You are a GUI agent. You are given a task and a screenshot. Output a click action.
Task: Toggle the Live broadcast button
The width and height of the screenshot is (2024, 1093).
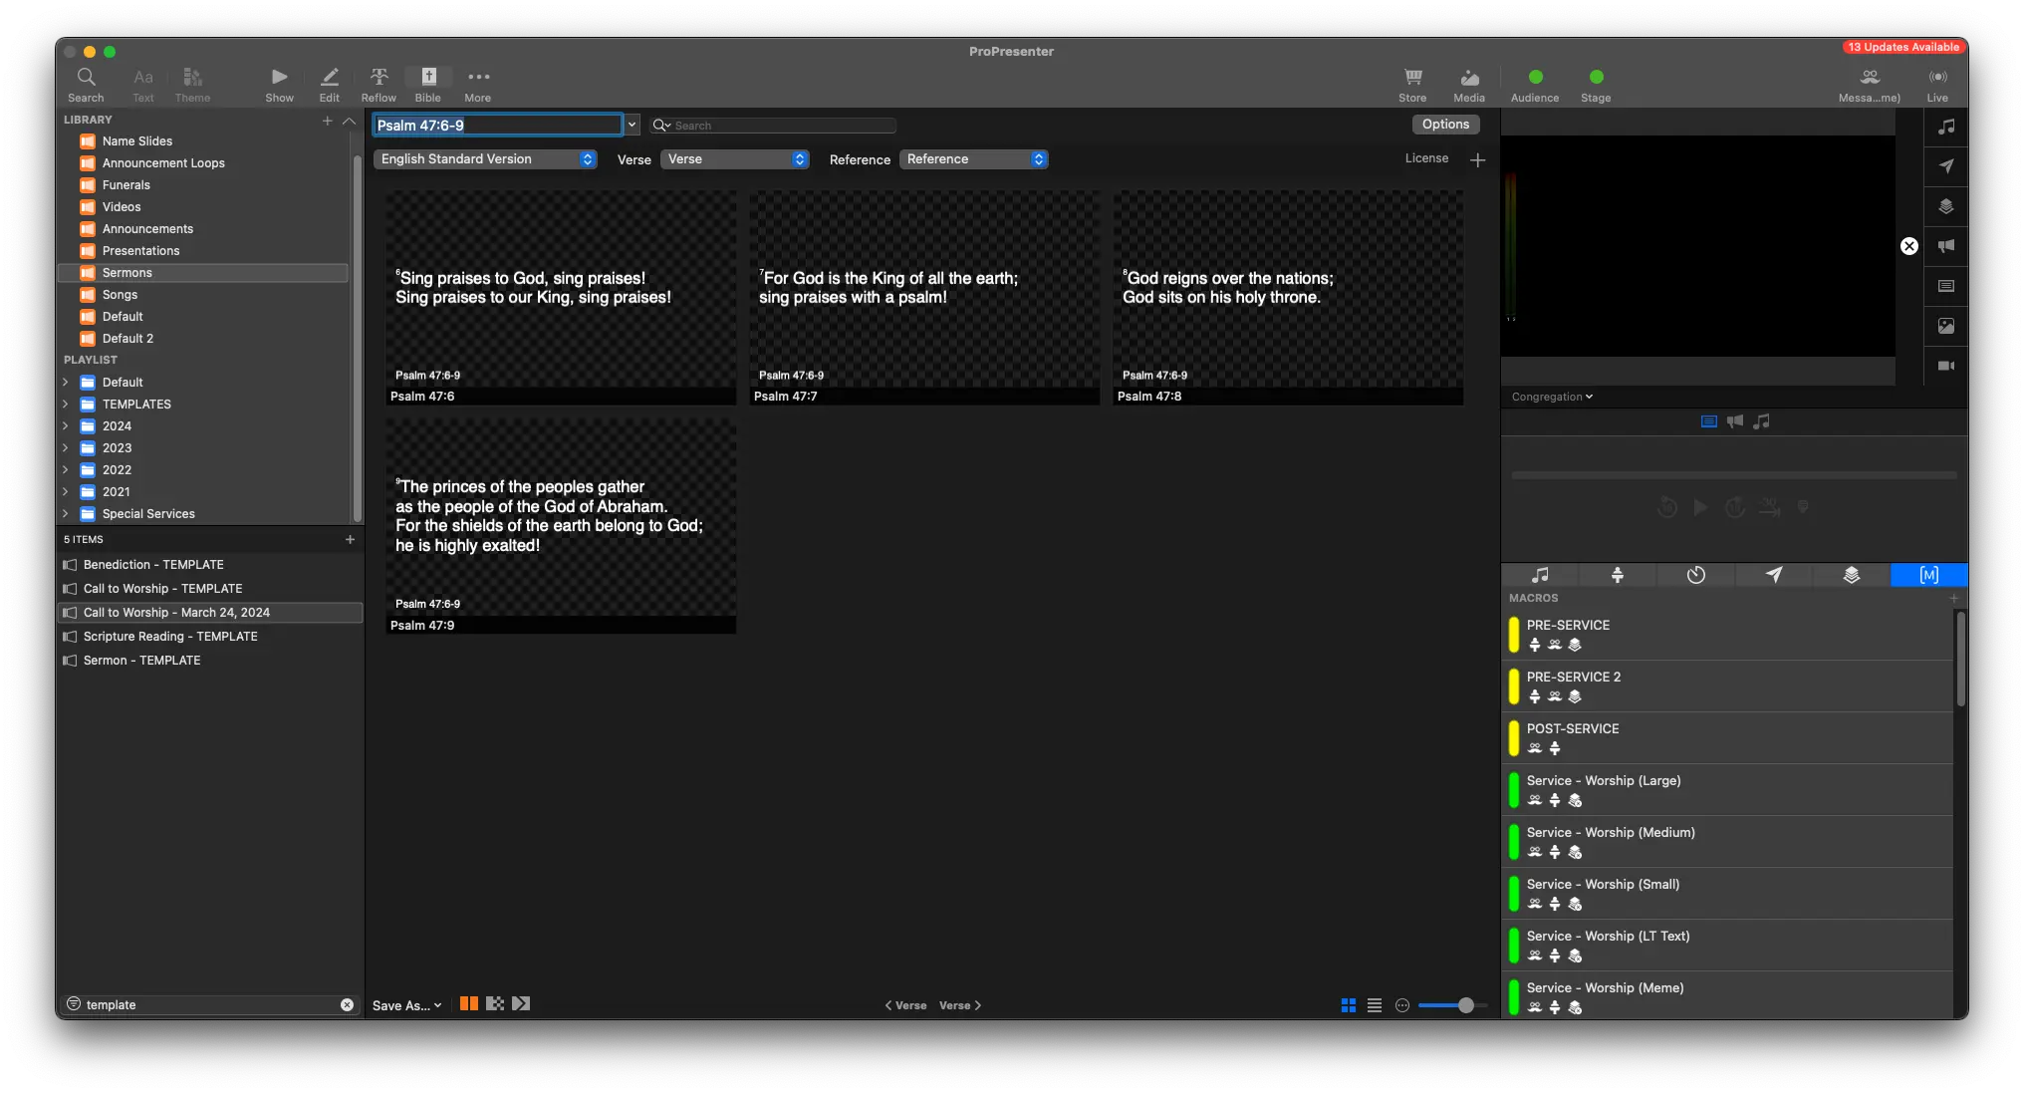(x=1937, y=78)
